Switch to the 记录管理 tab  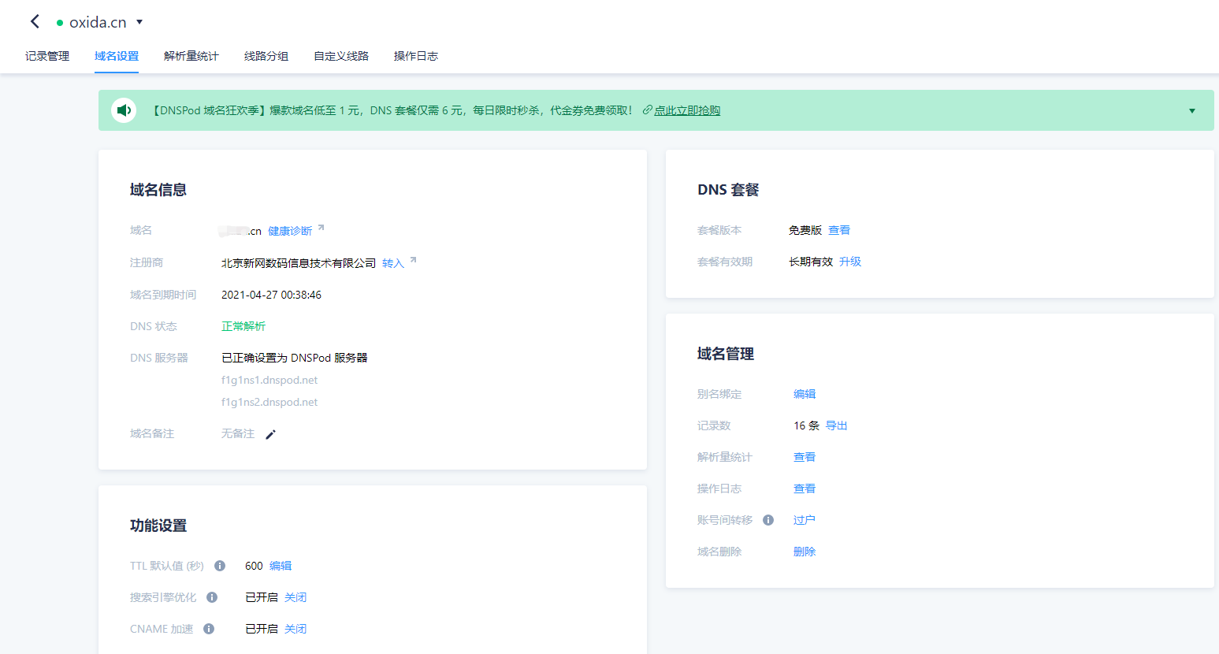point(47,56)
